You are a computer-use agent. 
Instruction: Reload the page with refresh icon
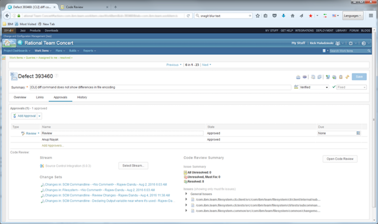pos(188,16)
